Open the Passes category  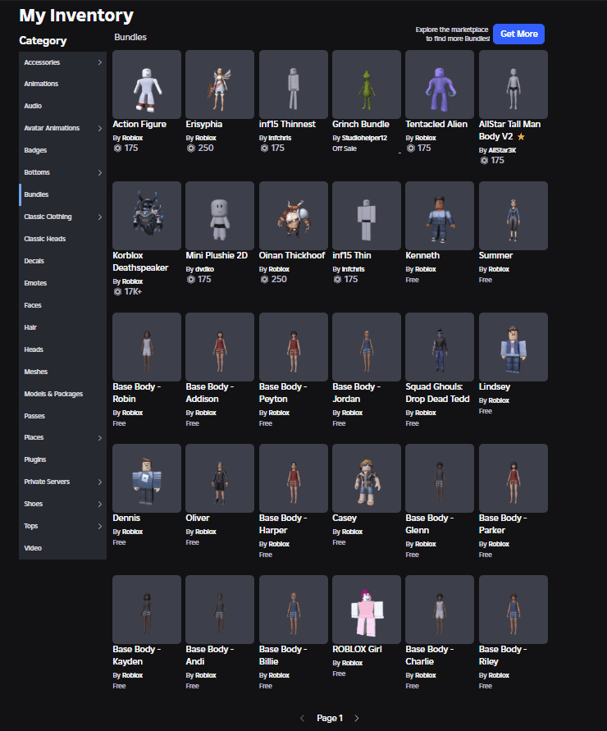point(34,416)
